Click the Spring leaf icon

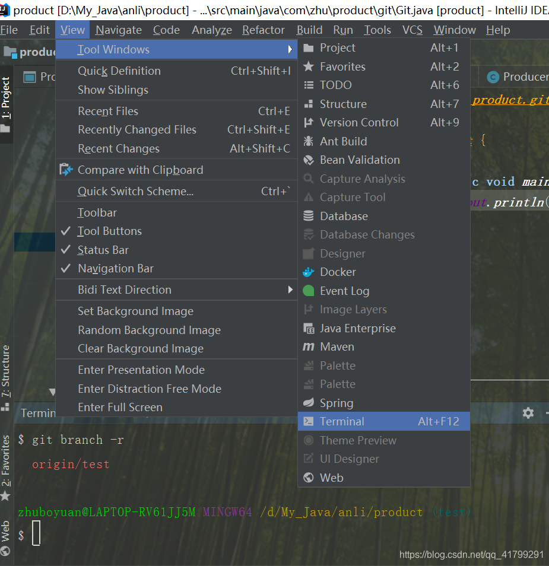(x=309, y=402)
